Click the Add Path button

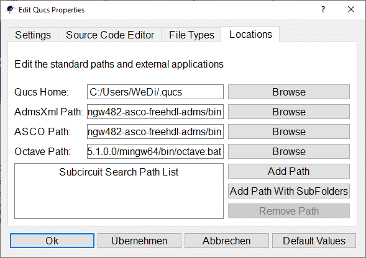tap(289, 171)
